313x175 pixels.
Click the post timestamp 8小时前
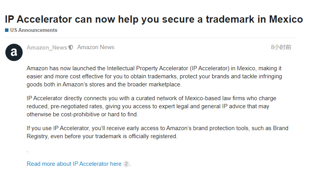[x=281, y=47]
